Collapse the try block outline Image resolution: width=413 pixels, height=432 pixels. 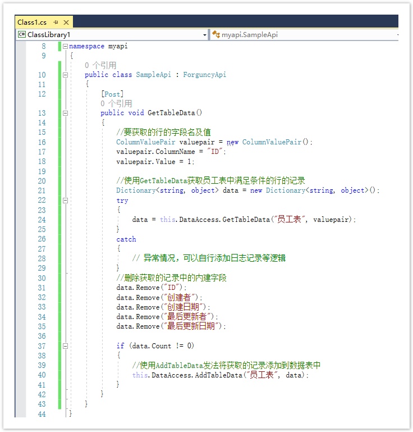(66, 200)
